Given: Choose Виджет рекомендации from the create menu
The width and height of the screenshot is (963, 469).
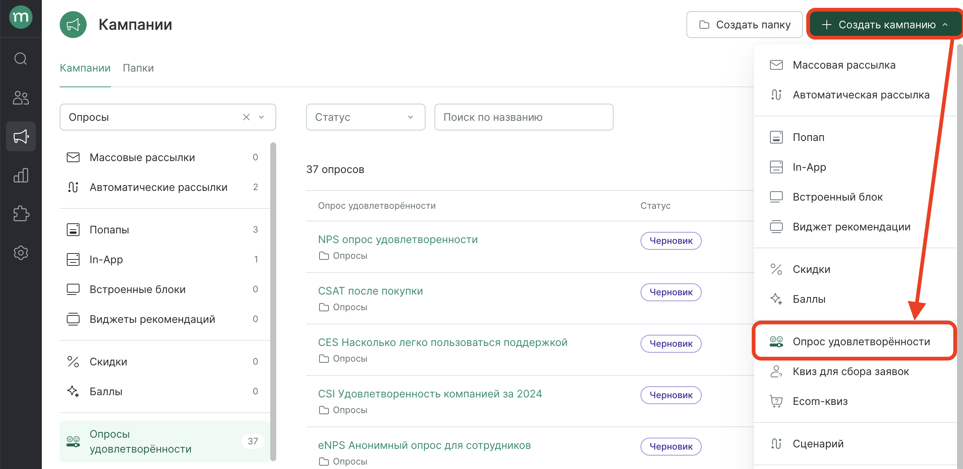Looking at the screenshot, I should click(x=855, y=227).
